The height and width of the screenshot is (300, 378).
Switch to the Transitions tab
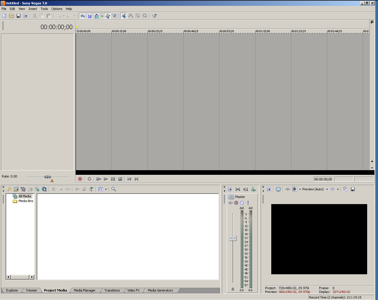tap(112, 290)
